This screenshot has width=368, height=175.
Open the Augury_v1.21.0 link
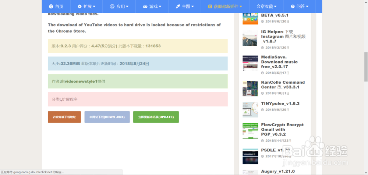pyautogui.click(x=277, y=171)
